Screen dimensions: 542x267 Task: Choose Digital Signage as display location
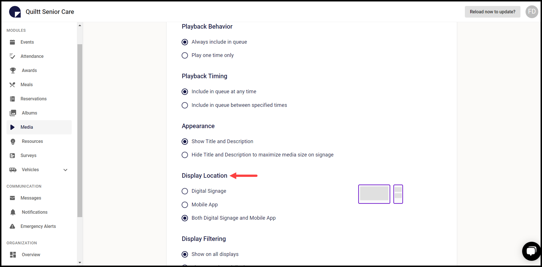click(x=185, y=191)
